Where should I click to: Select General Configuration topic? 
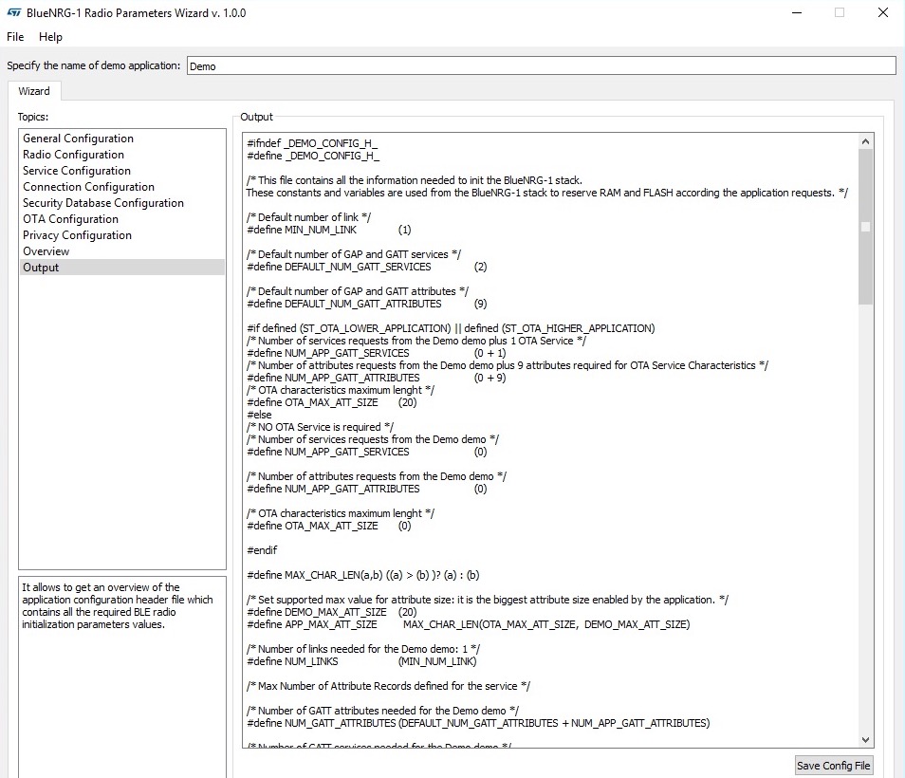[78, 139]
